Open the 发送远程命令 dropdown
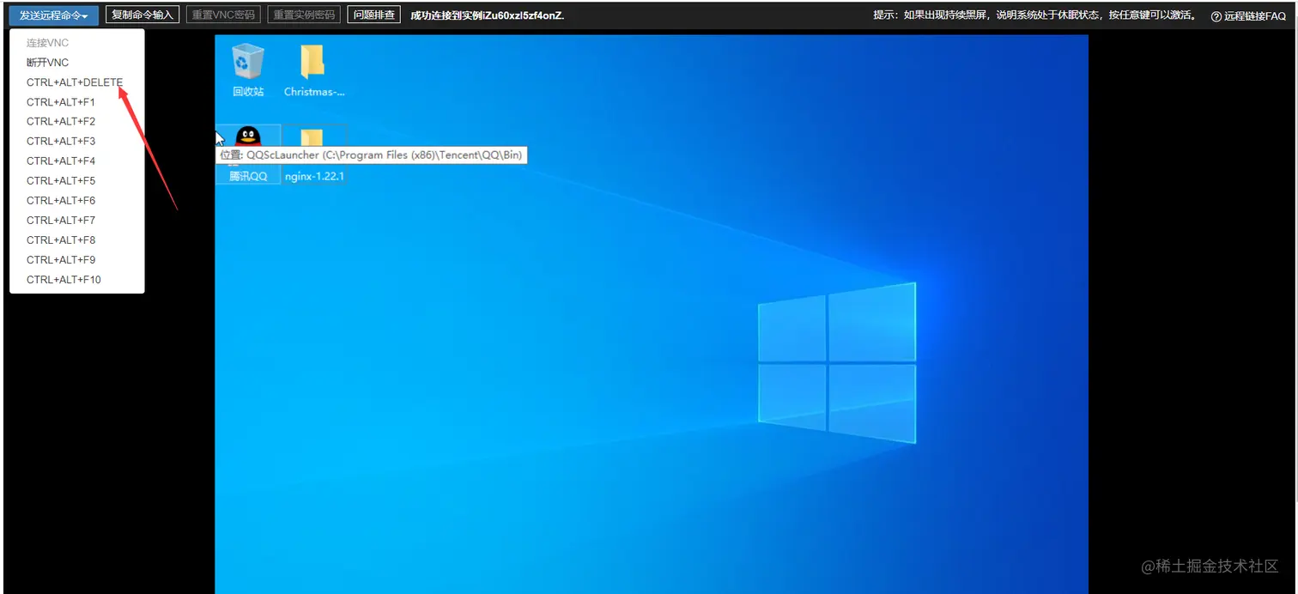The height and width of the screenshot is (594, 1298). [x=53, y=15]
